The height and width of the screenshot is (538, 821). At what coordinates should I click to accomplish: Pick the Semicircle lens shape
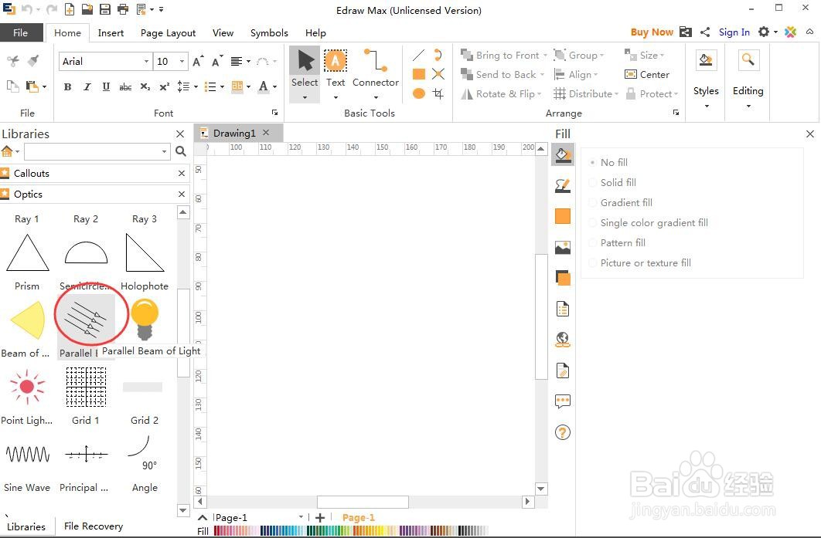pos(86,253)
